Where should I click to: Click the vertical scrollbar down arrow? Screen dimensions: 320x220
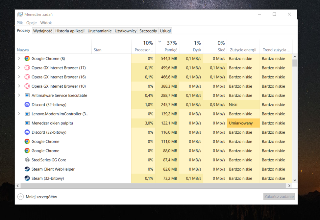tap(295, 180)
